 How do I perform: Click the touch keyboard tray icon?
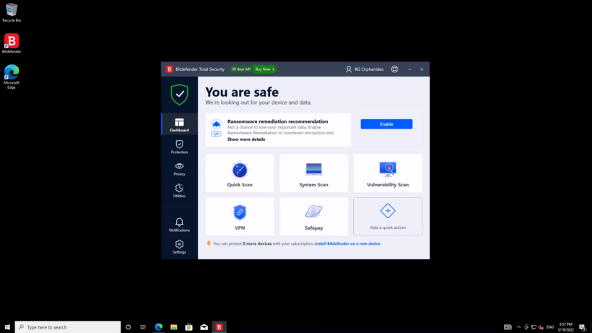click(508, 327)
